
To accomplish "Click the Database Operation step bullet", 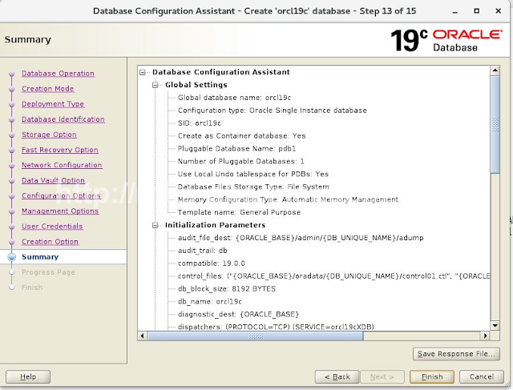I will pos(12,74).
